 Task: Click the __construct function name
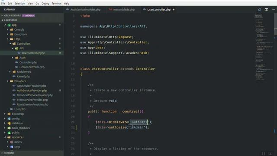(x=129, y=111)
